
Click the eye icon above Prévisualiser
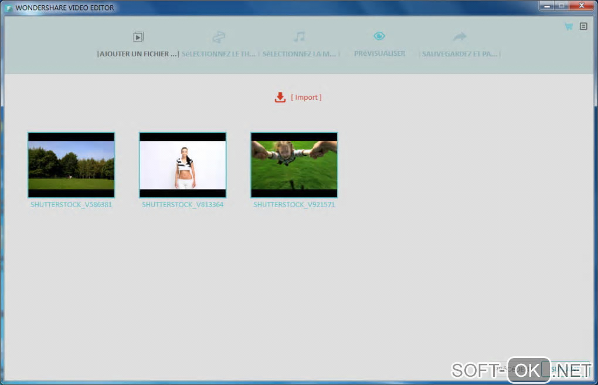(379, 36)
